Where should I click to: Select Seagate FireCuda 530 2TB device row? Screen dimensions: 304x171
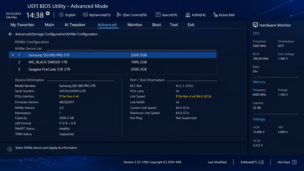pos(113,69)
